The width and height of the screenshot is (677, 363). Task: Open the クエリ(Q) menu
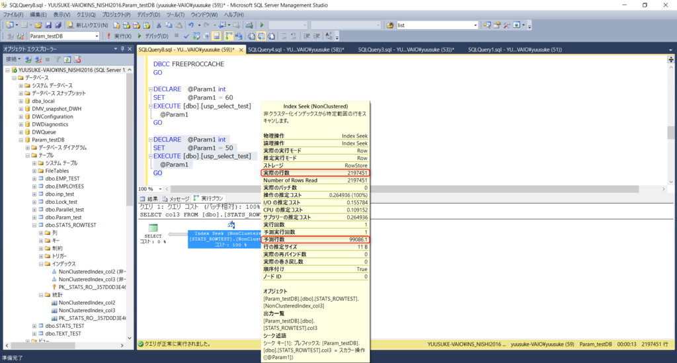pos(86,15)
